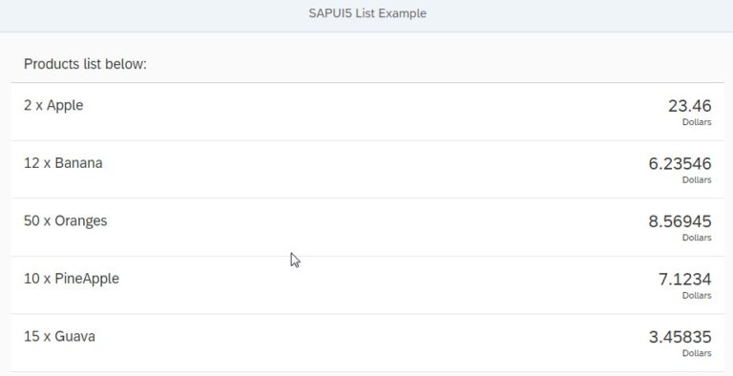The image size is (733, 376).
Task: Click the Apple product title text
Action: click(65, 106)
